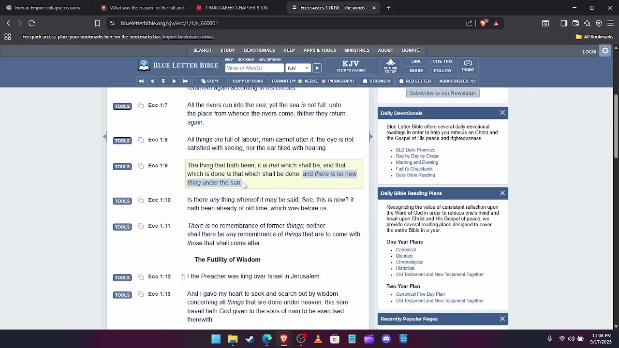Go to the next chapter arrow

pyautogui.click(x=174, y=81)
